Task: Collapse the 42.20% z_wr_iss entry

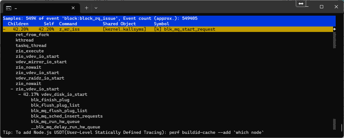Action: (4, 29)
